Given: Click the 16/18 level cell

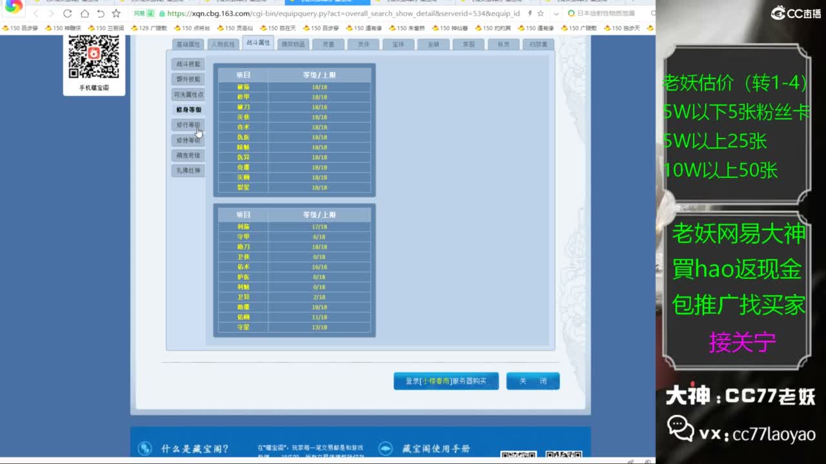Looking at the screenshot, I should click(319, 267).
